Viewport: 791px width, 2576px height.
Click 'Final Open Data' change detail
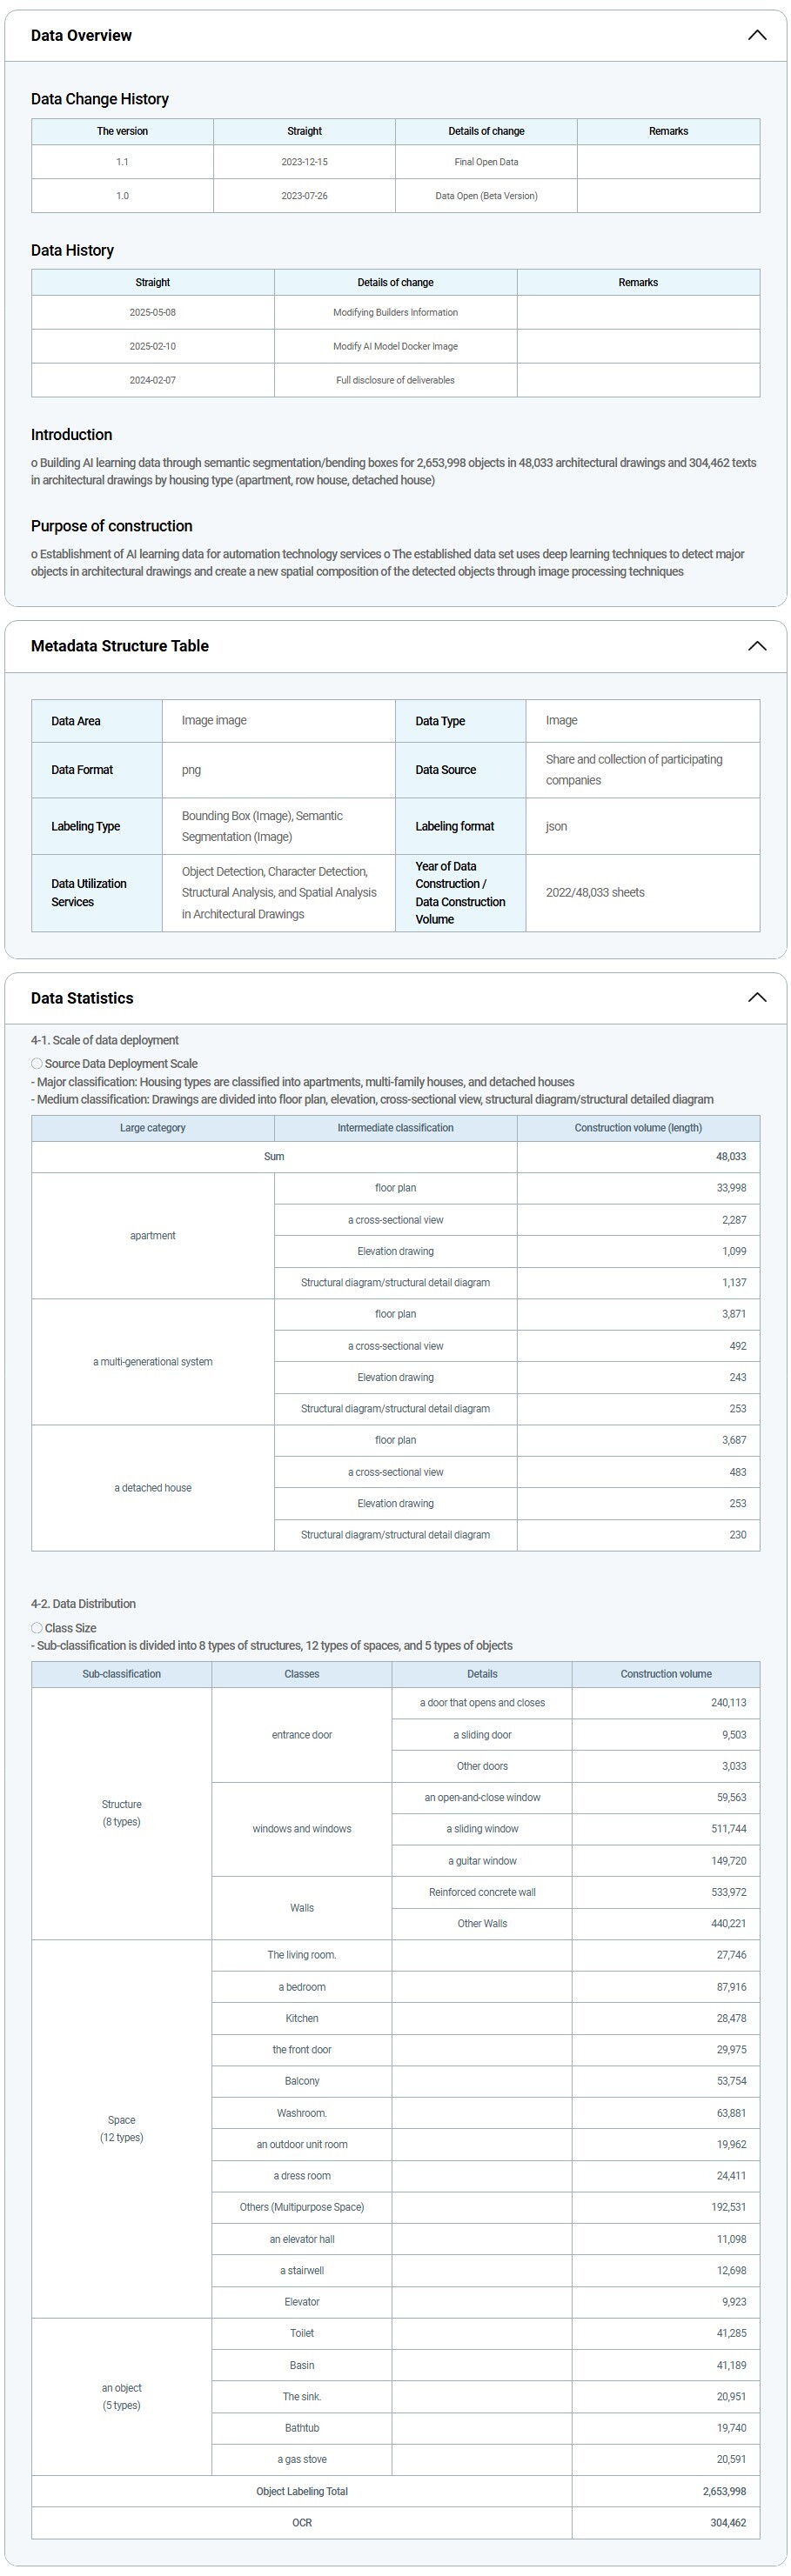(486, 162)
